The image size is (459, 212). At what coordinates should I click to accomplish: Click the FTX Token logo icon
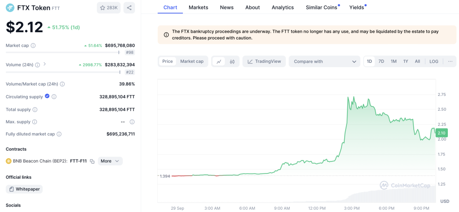pos(10,8)
